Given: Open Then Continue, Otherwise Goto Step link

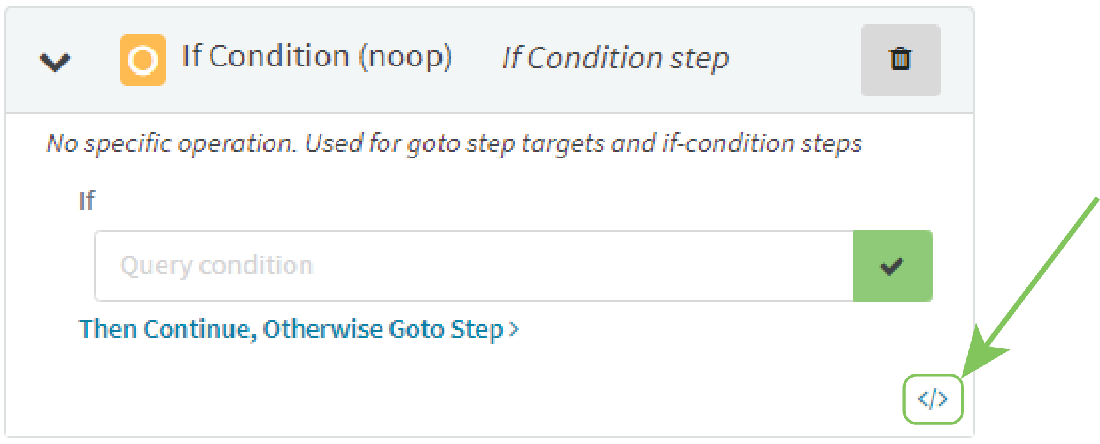Looking at the screenshot, I should click(298, 330).
